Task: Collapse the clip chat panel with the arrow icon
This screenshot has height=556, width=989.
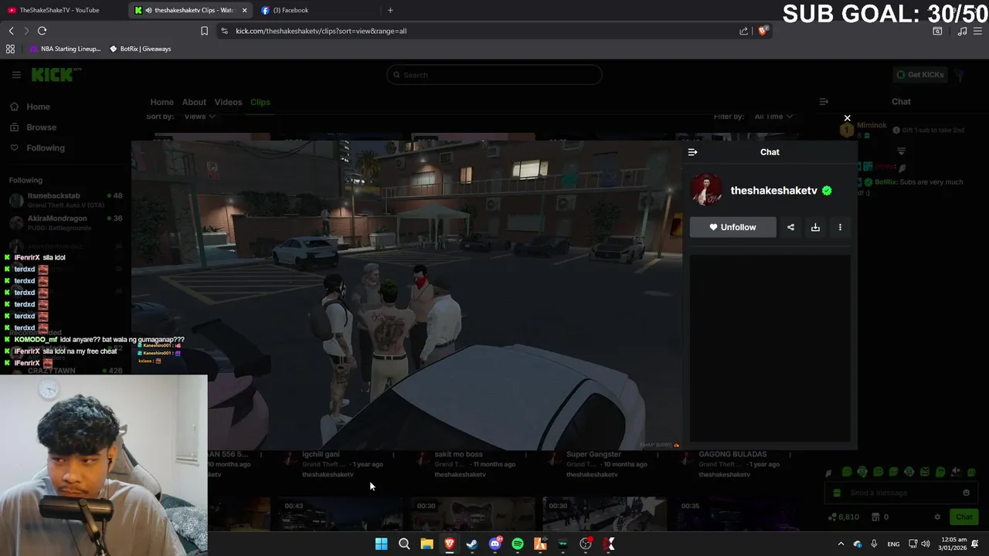Action: coord(692,152)
